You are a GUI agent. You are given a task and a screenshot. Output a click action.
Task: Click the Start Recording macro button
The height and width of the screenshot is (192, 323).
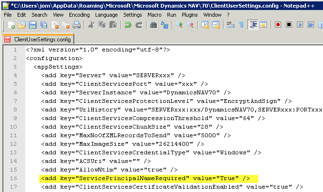(x=277, y=25)
